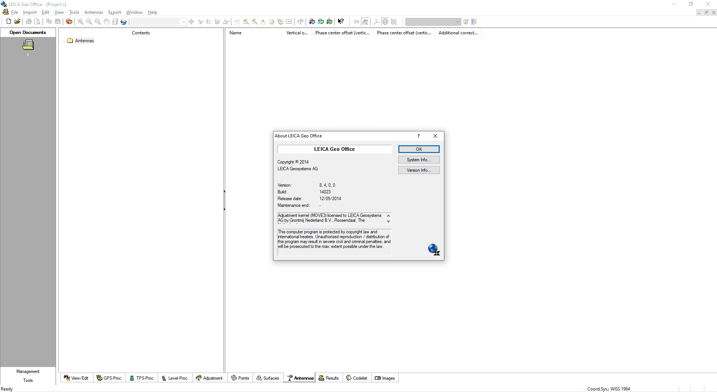The width and height of the screenshot is (717, 392).
Task: Toggle the Local coordinate system icon
Action: [365, 22]
